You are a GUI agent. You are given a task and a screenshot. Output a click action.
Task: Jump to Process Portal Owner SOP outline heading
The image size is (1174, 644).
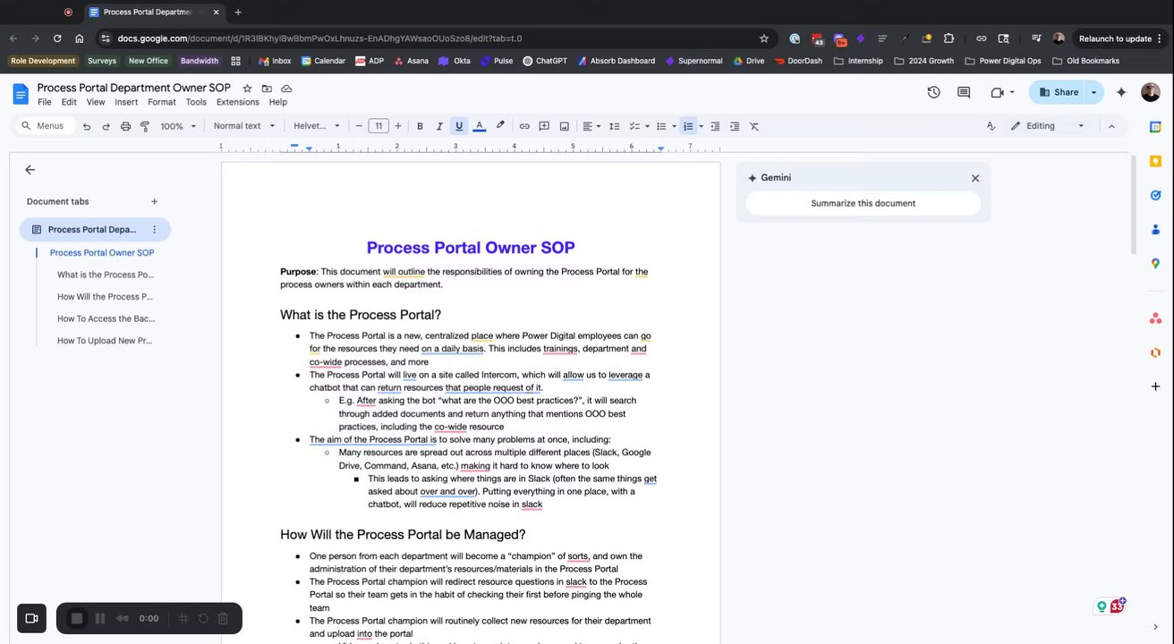click(102, 253)
